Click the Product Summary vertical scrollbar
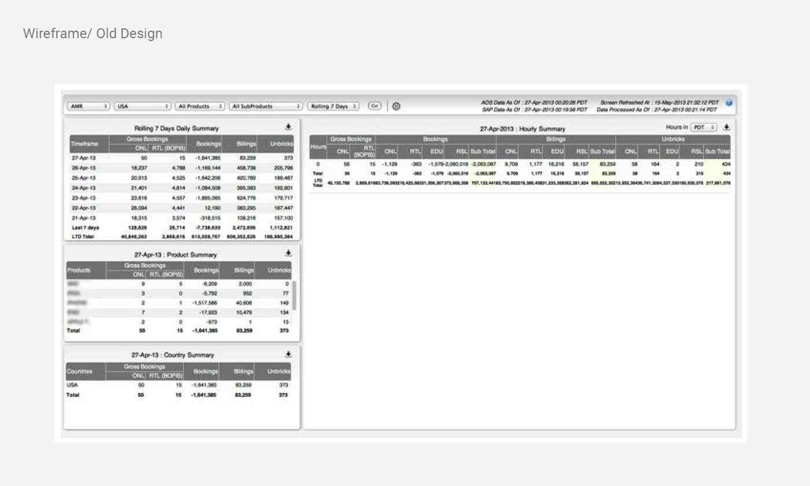810x486 pixels. (294, 296)
